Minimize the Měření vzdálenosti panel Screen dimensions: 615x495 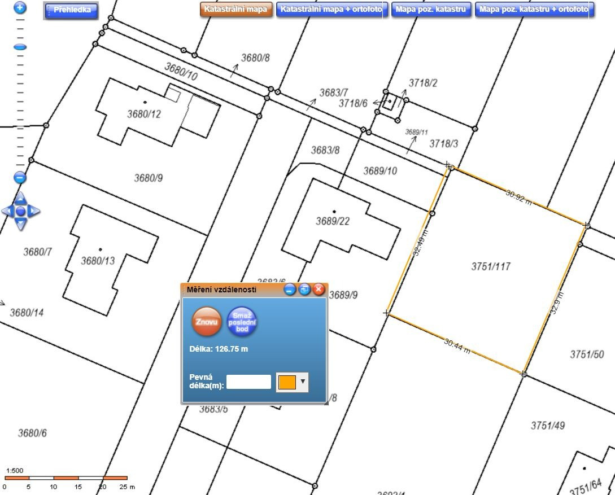290,290
